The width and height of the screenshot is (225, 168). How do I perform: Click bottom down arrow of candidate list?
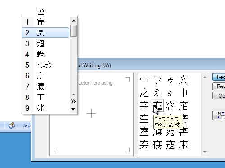coord(73,109)
